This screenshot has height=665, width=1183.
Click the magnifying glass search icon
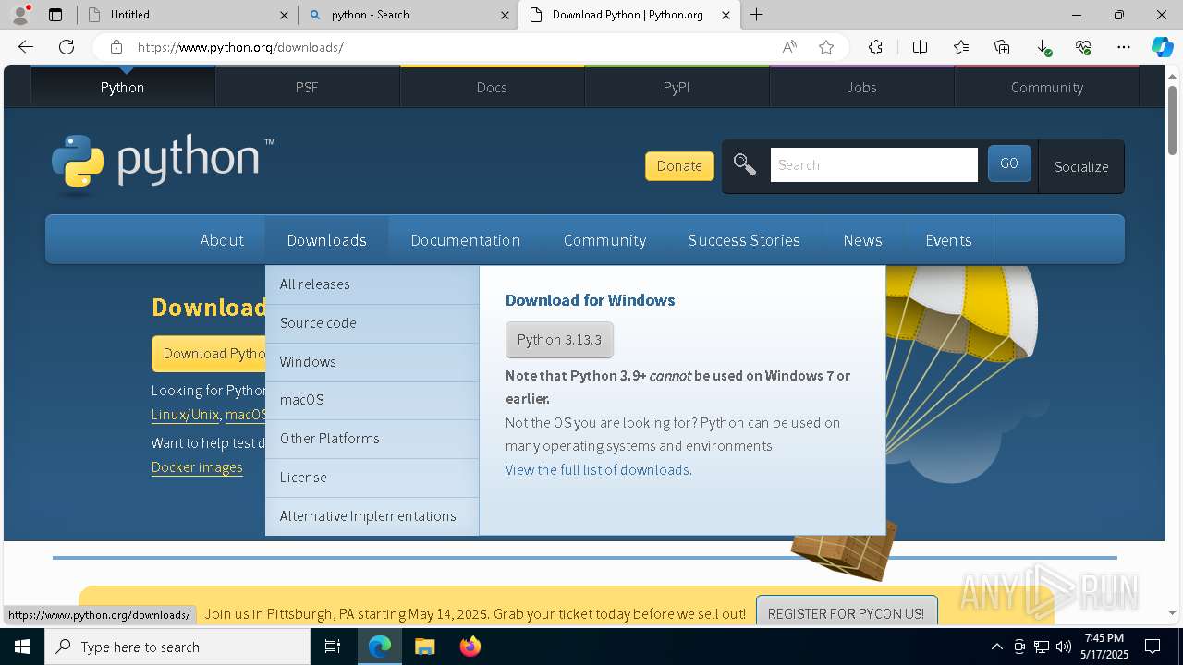[x=745, y=165]
